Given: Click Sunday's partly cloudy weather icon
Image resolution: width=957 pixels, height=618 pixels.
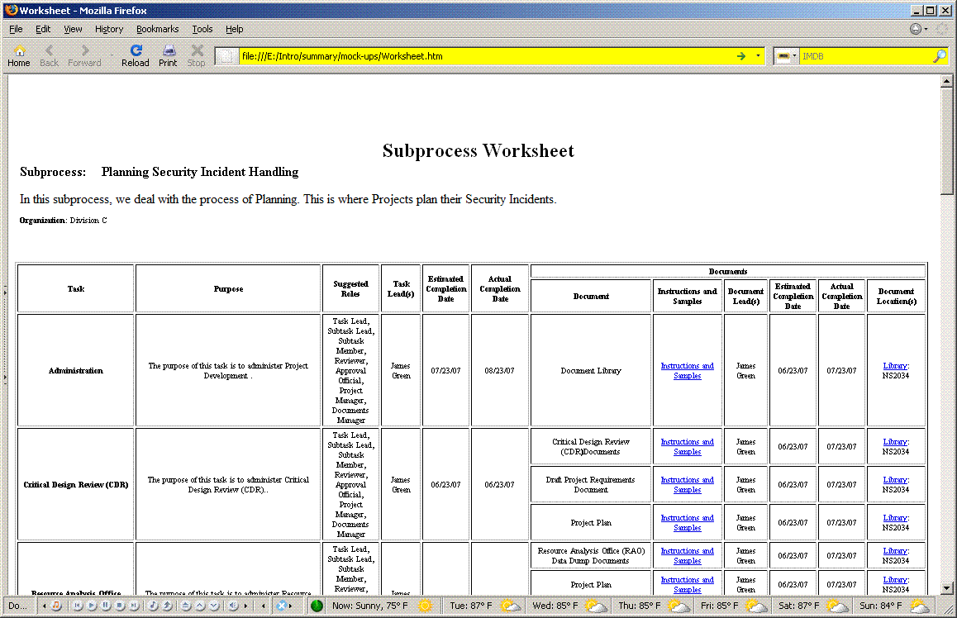Looking at the screenshot, I should (920, 606).
